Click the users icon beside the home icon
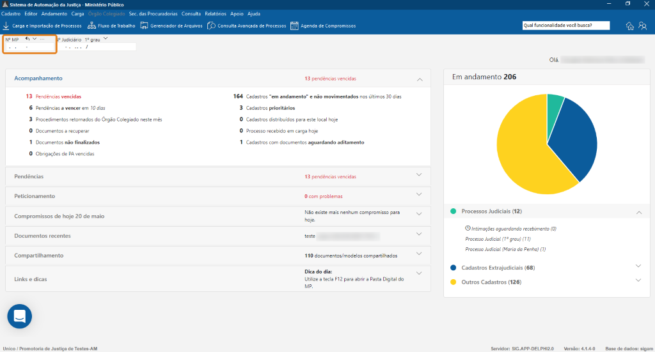 pyautogui.click(x=642, y=26)
